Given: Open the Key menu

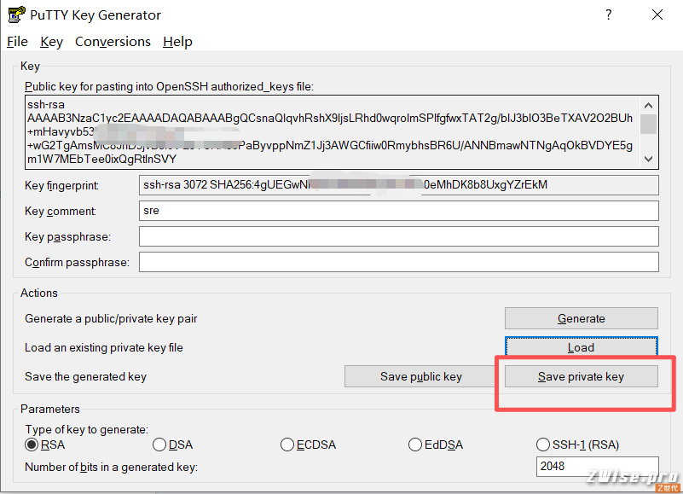Looking at the screenshot, I should [x=51, y=42].
